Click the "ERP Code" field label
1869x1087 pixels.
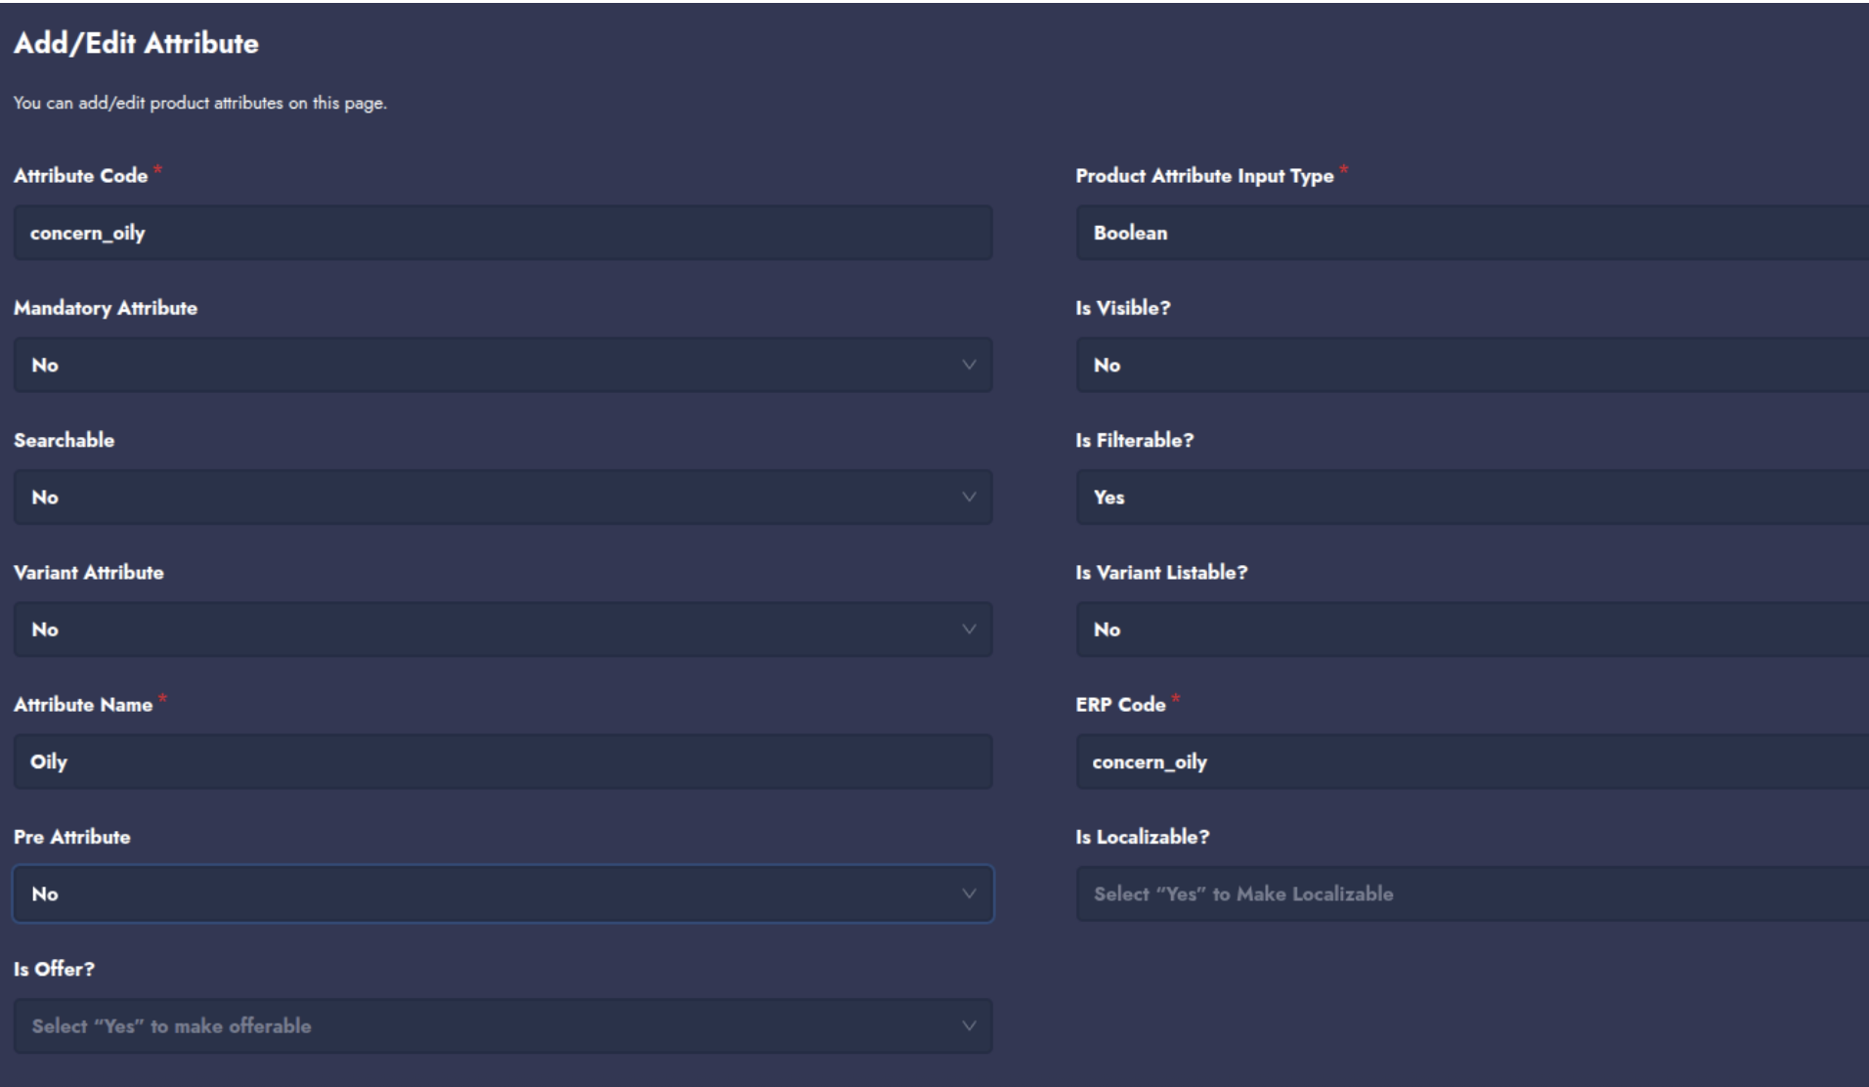1120,705
